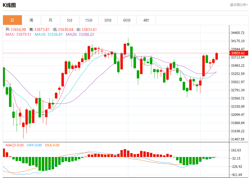Screen dimensions: 252x178
Task: Click the DIFF:0.00 indicator label
Action: click(34, 145)
